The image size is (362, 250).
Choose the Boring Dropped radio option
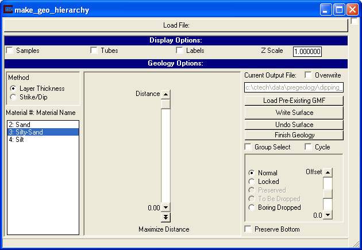click(252, 207)
